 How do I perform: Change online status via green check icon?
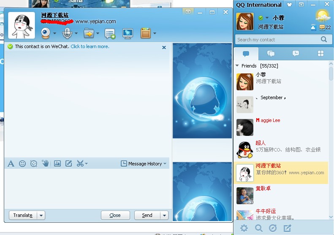261,18
